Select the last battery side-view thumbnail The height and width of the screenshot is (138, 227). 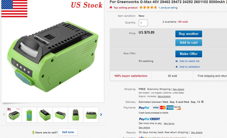(91, 115)
